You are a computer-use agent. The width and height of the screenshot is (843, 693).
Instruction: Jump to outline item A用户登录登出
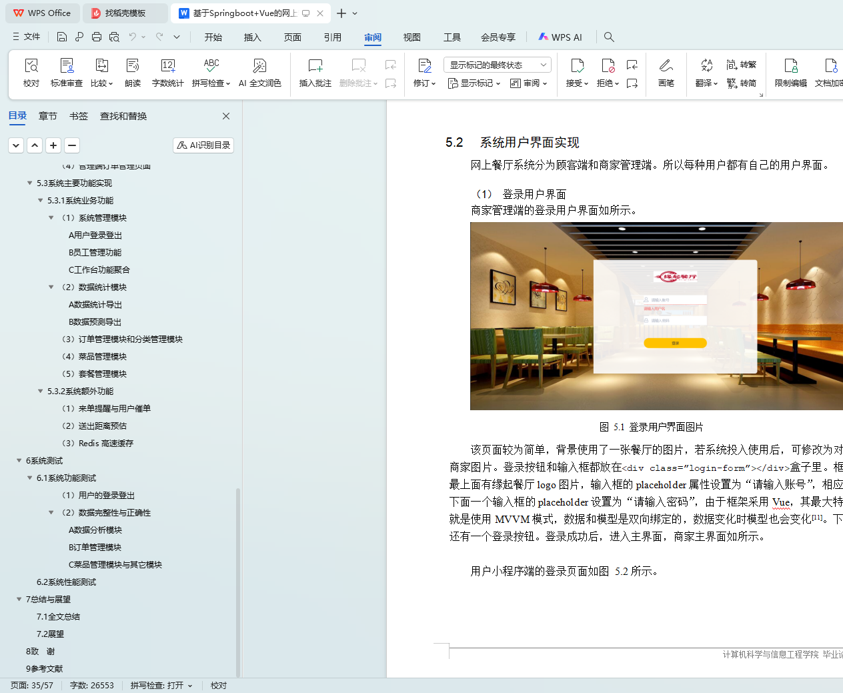[95, 235]
